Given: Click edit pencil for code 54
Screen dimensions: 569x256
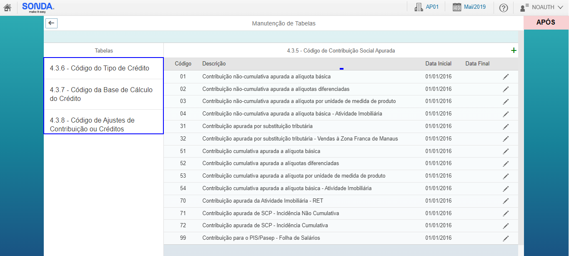Looking at the screenshot, I should (x=506, y=188).
